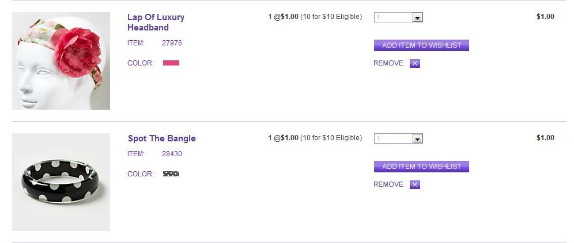Click the headband's $1.00 line total
The height and width of the screenshot is (243, 574).
[545, 17]
